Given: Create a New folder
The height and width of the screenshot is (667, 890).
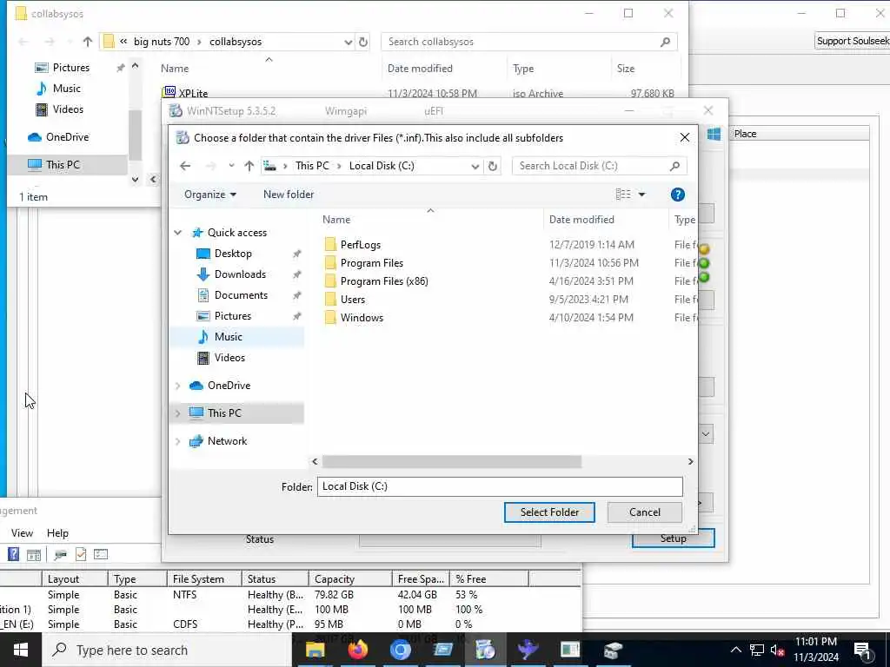Looking at the screenshot, I should (289, 195).
